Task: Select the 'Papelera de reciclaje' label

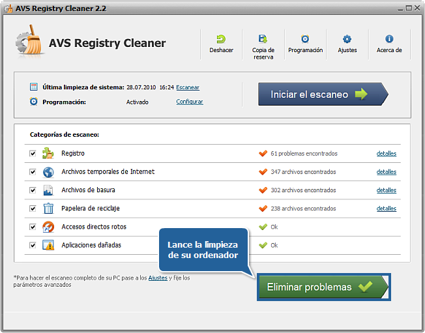Action: 90,209
